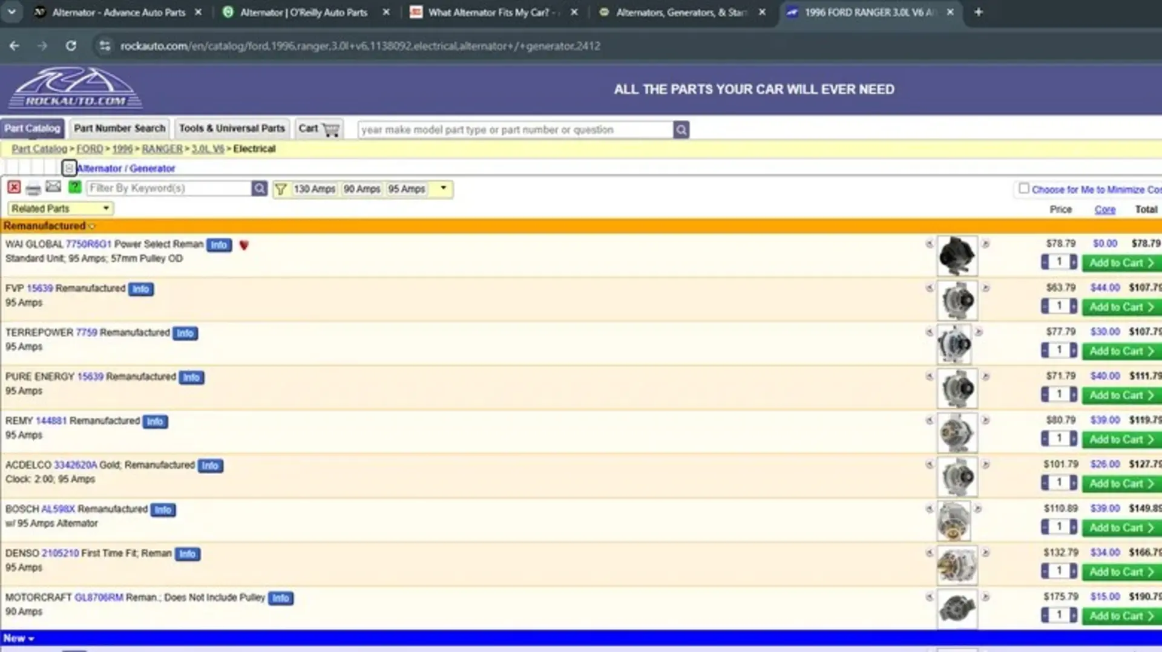
Task: Reload the page with refresh icon
Action: pyautogui.click(x=71, y=46)
